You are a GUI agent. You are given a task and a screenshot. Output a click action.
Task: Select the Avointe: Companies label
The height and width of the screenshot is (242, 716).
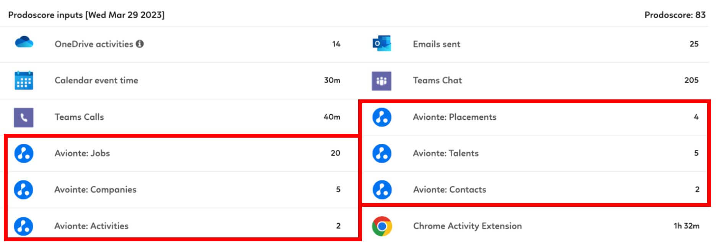pos(96,190)
